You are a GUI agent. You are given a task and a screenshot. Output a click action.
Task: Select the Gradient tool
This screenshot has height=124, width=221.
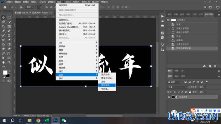pyautogui.click(x=9, y=44)
